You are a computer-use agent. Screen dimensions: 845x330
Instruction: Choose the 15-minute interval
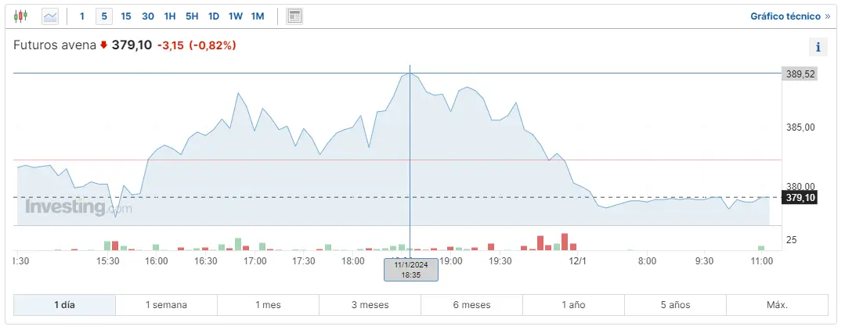click(x=126, y=16)
